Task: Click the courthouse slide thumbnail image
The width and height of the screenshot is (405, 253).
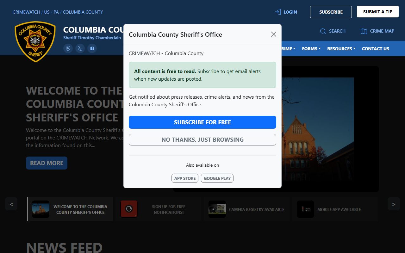Action: pyautogui.click(x=40, y=209)
